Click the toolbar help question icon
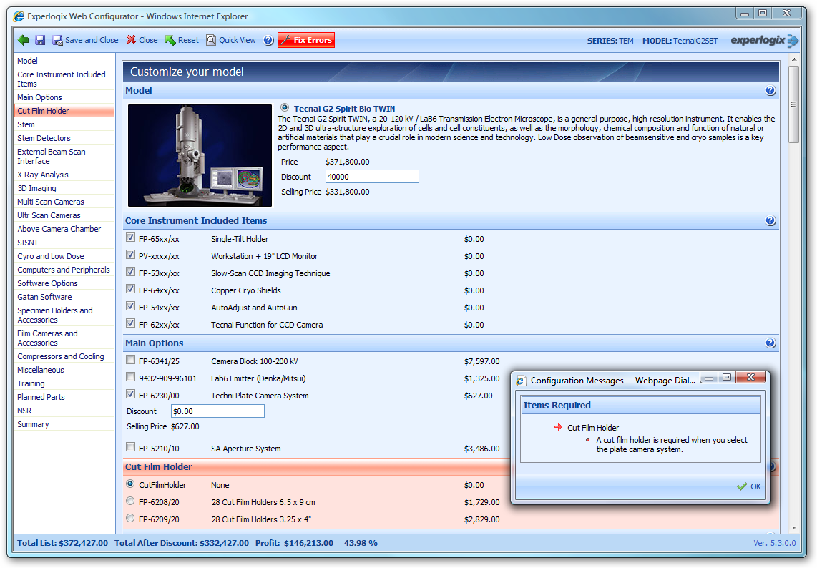The image size is (817, 568). pos(268,40)
